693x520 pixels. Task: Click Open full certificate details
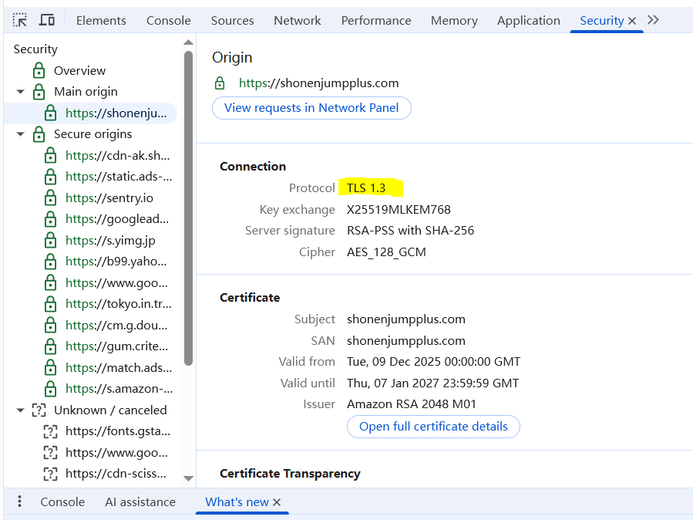(x=433, y=426)
